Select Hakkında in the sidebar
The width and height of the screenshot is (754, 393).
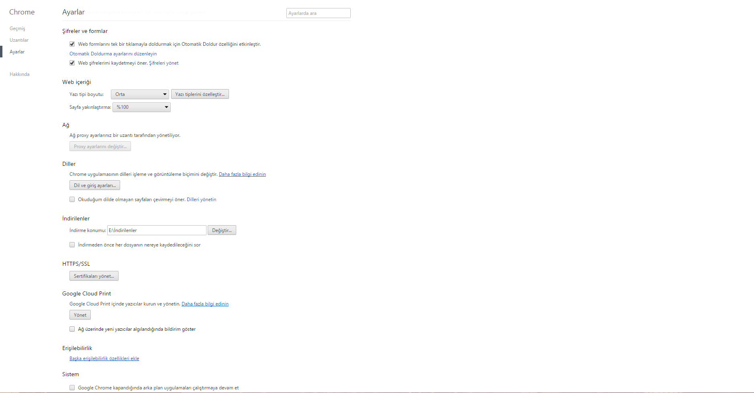pyautogui.click(x=19, y=74)
